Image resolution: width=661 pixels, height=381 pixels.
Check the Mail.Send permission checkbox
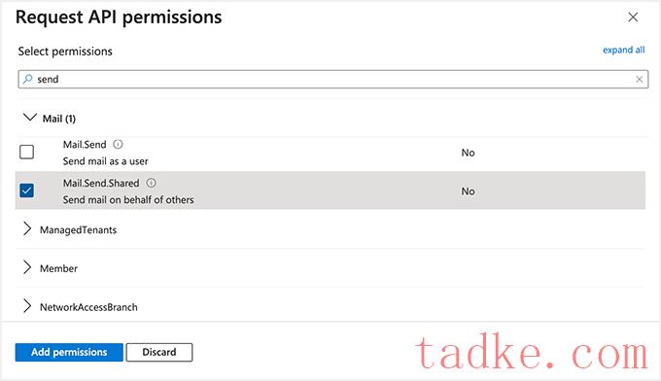coord(26,152)
